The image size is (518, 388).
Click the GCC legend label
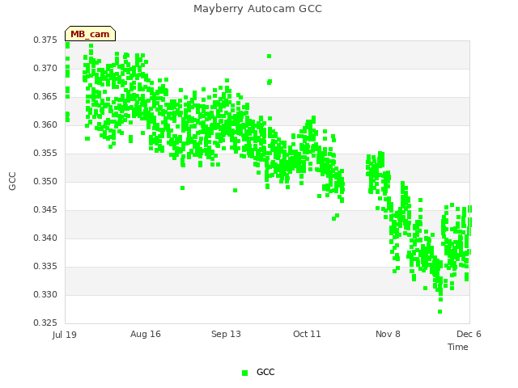tap(265, 372)
